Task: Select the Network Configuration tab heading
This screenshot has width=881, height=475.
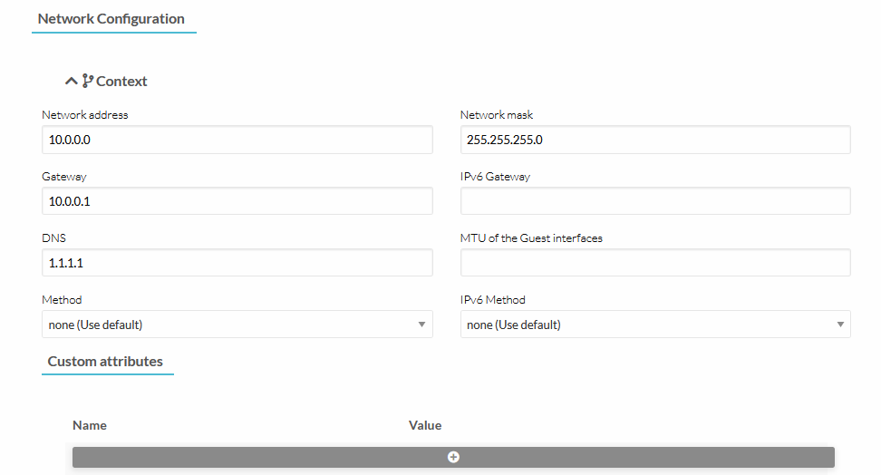Action: click(111, 19)
